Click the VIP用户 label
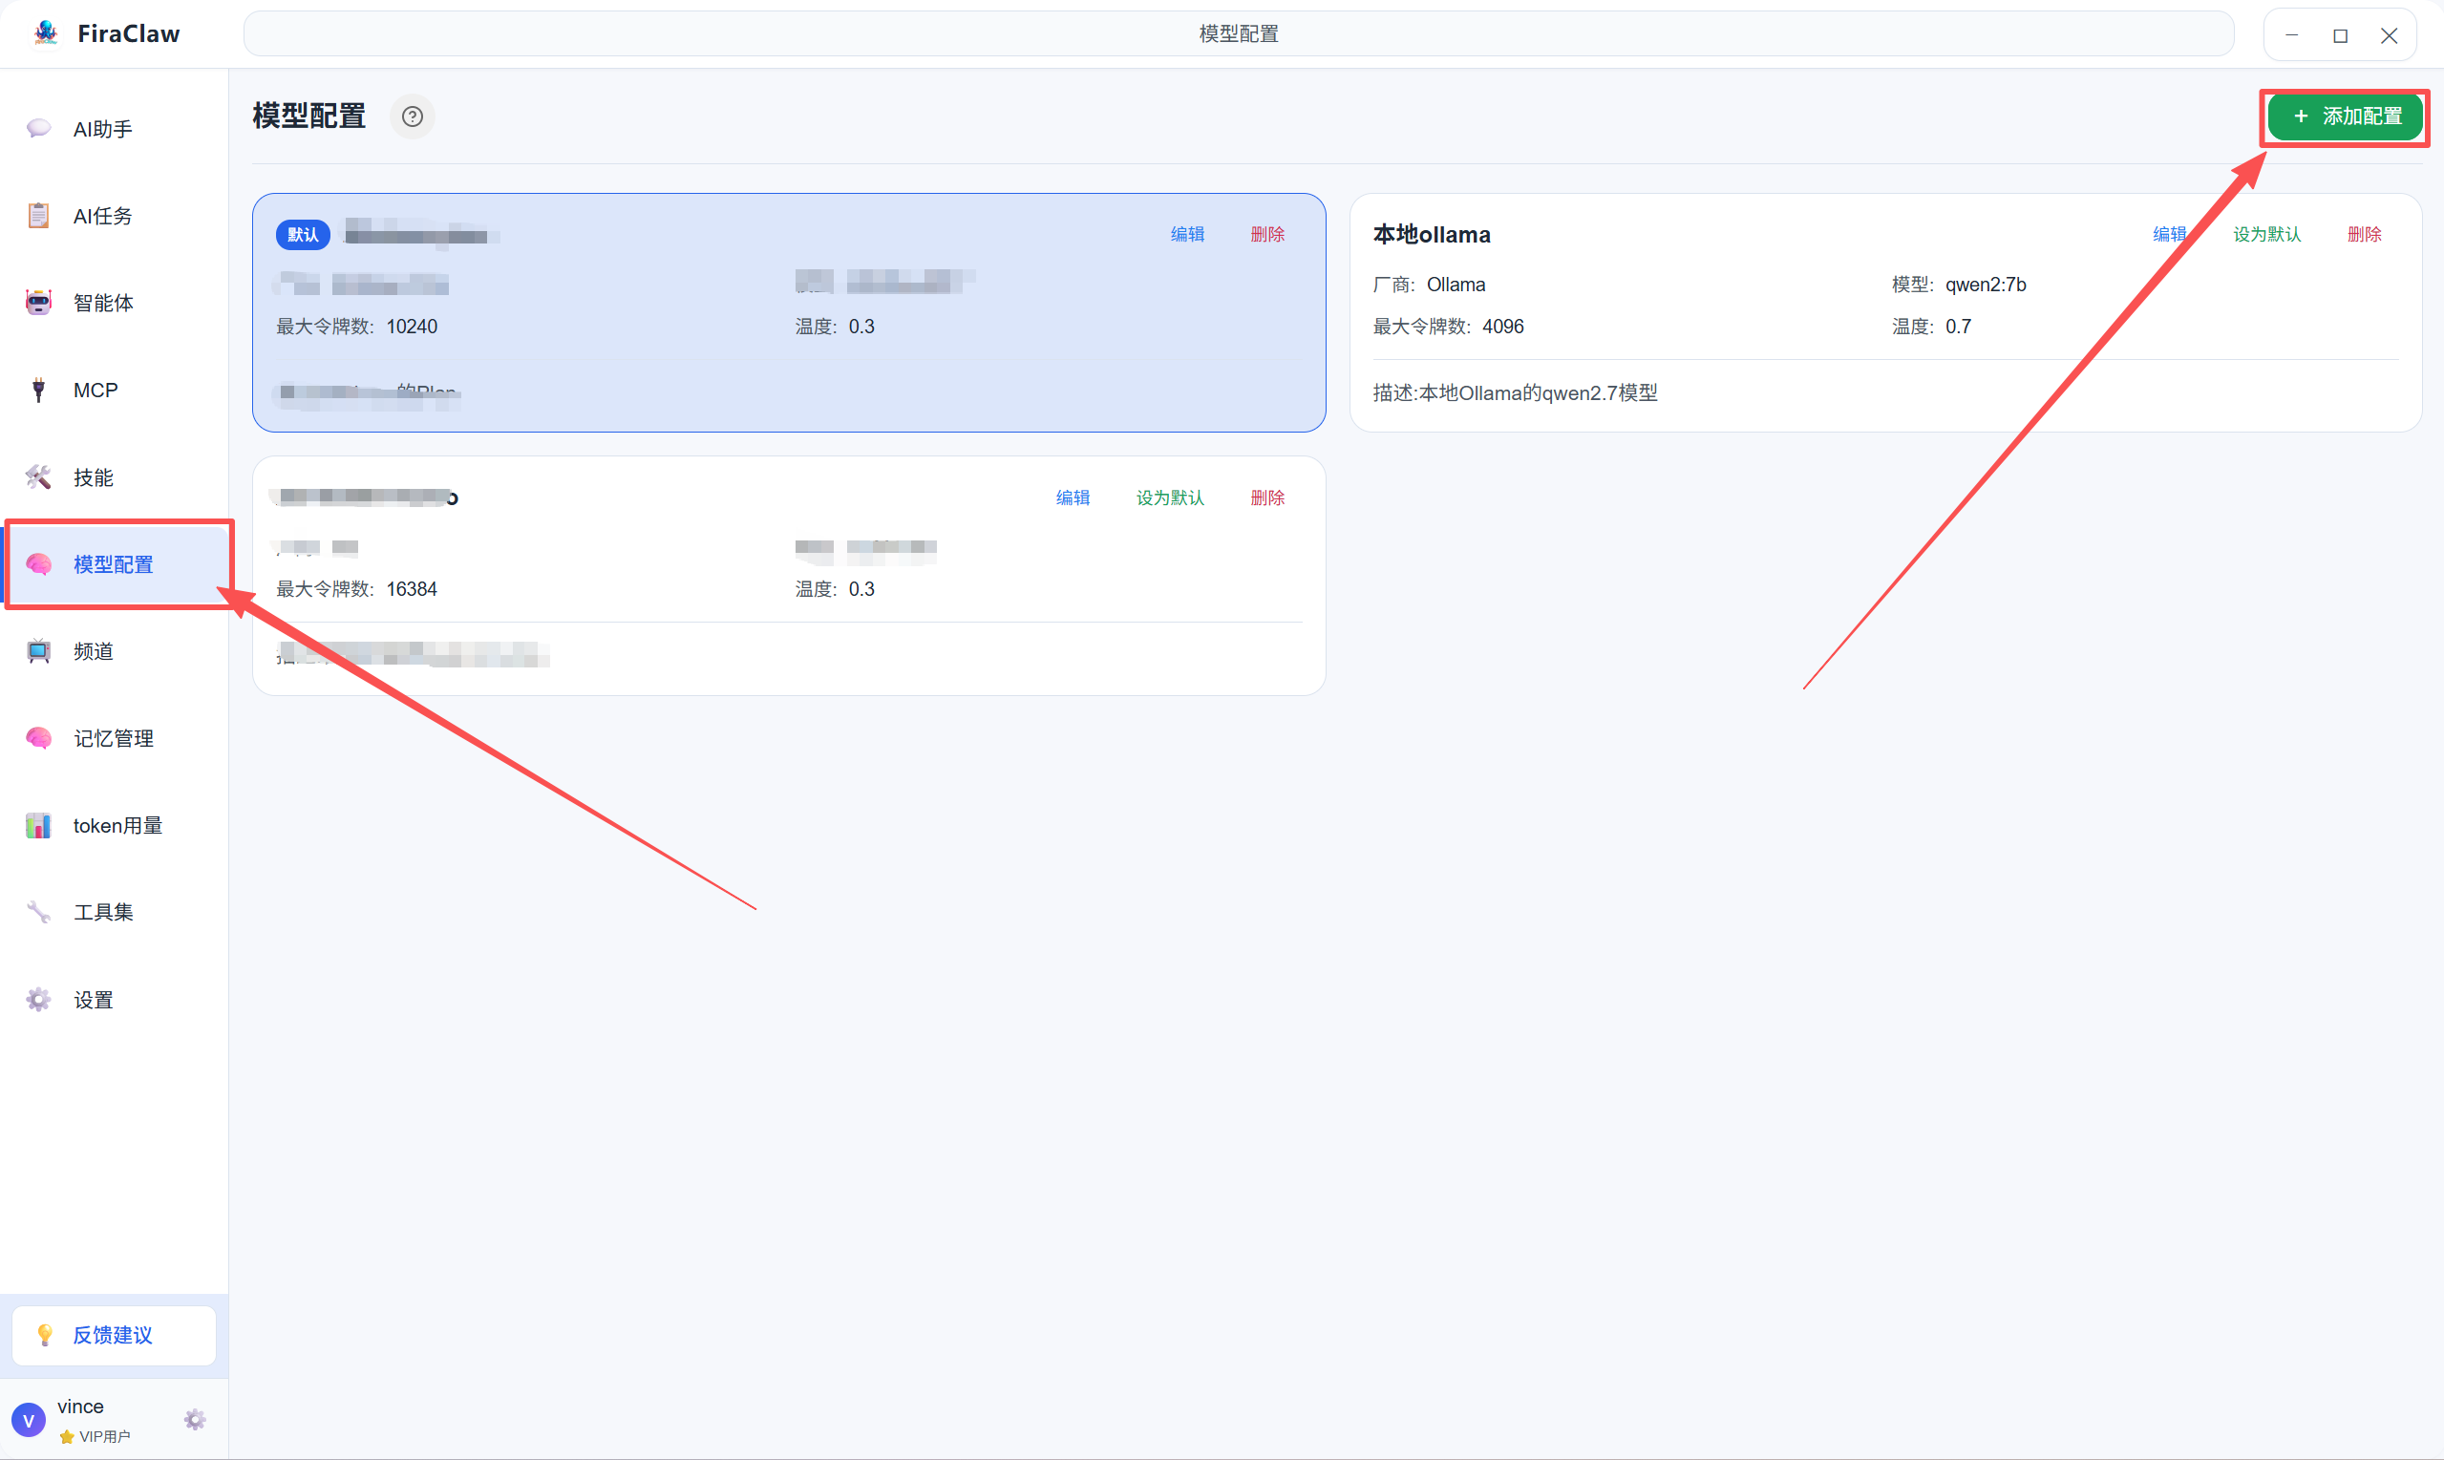 click(x=104, y=1436)
